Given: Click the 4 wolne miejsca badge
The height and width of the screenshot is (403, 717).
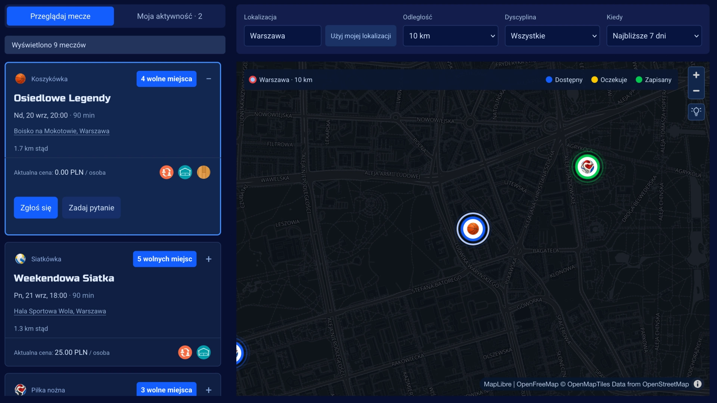Looking at the screenshot, I should (x=167, y=79).
